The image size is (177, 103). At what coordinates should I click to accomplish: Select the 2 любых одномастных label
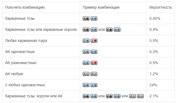(25, 85)
